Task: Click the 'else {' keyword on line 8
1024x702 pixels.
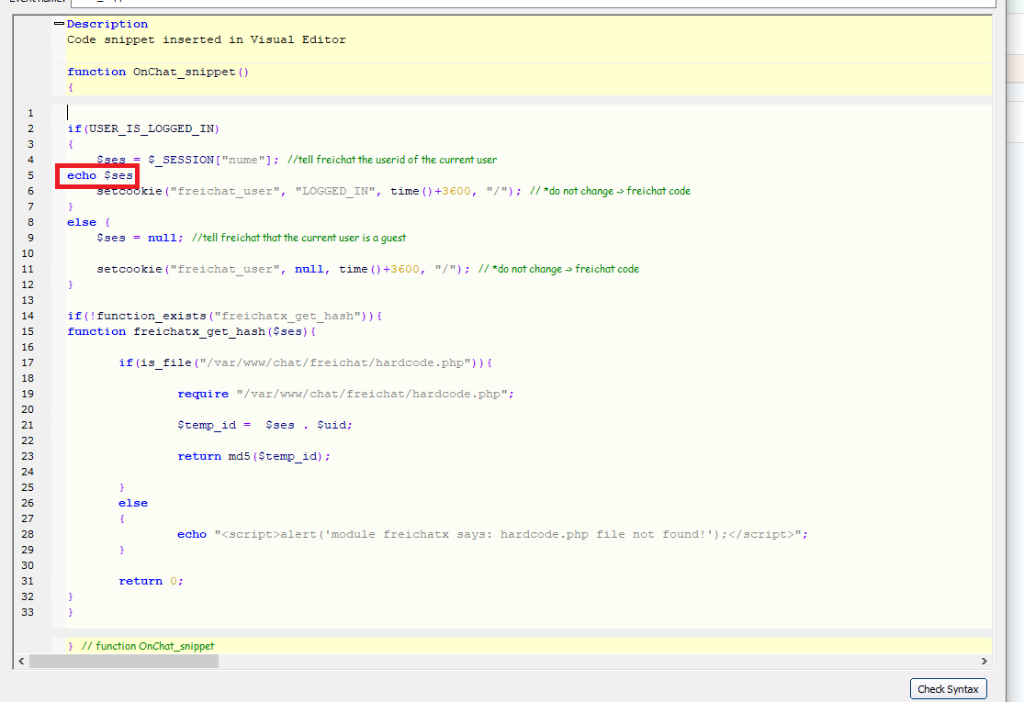Action: (x=89, y=222)
